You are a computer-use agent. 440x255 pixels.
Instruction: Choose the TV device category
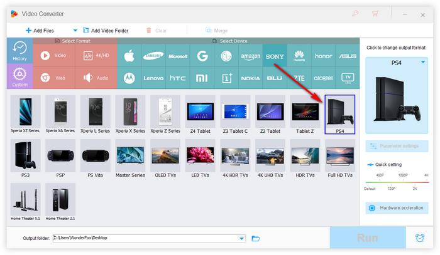click(x=348, y=78)
